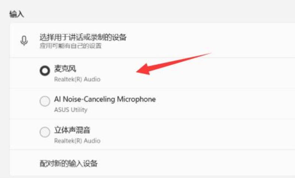Screen dimensions: 295x178
Task: Click Realtek(R) Audio text under 立体声混音
Action: click(x=77, y=140)
